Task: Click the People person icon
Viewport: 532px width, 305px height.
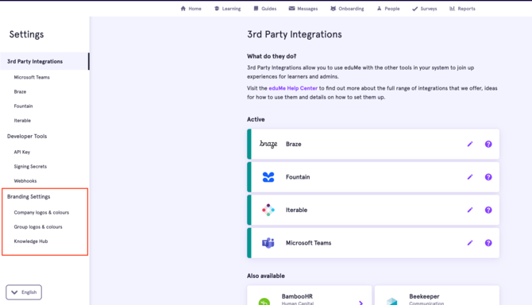Action: (379, 9)
